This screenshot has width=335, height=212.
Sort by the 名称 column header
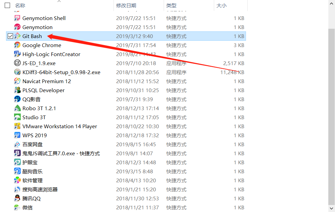coord(20,6)
